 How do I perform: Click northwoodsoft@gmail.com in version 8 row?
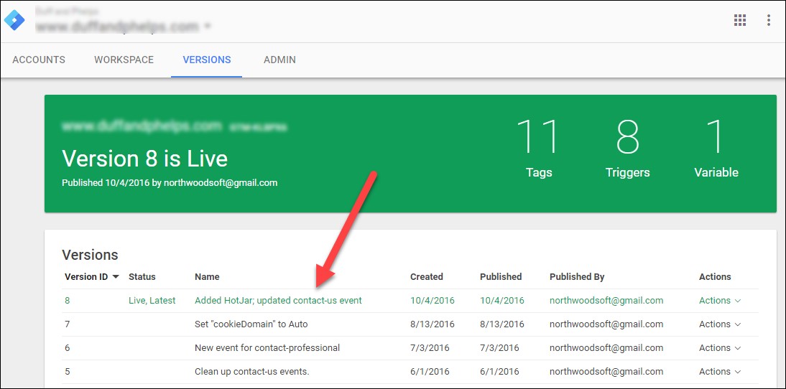pos(606,301)
